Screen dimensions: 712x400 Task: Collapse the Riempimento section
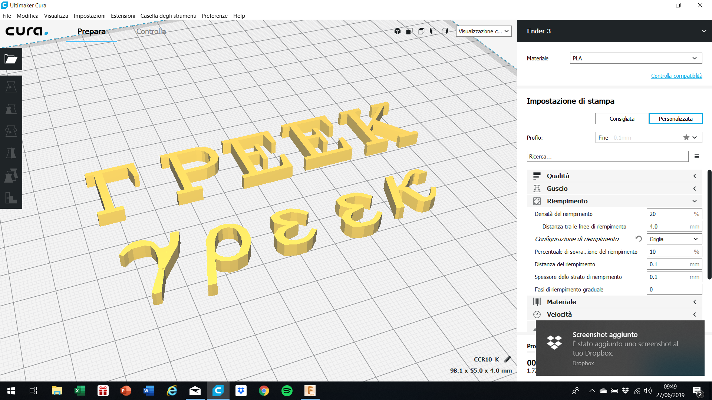(x=694, y=201)
